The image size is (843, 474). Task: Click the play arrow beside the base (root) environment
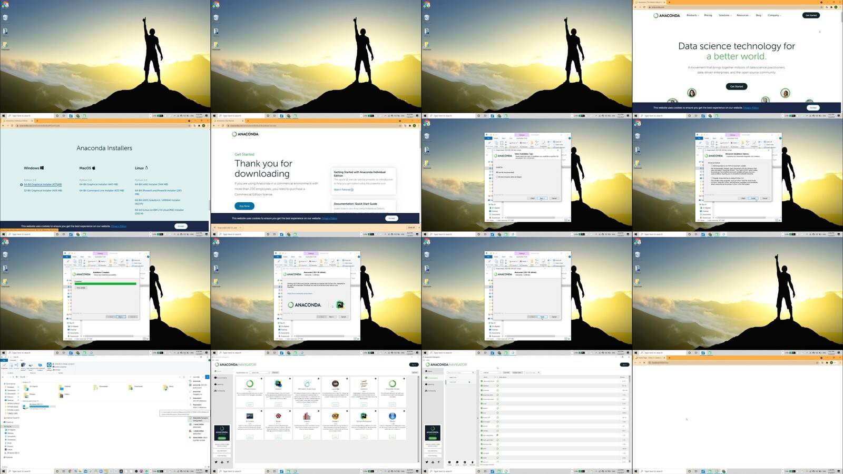click(x=469, y=382)
